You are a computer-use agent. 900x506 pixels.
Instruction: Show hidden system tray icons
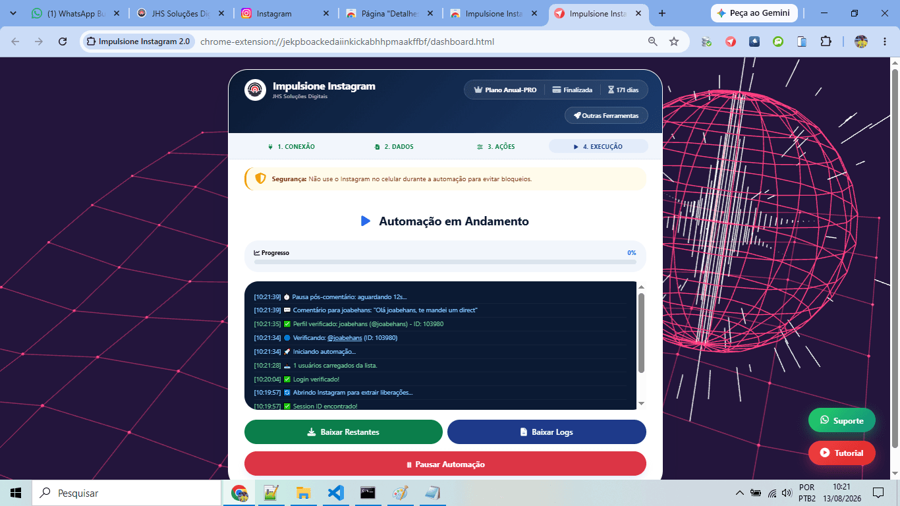tap(739, 493)
